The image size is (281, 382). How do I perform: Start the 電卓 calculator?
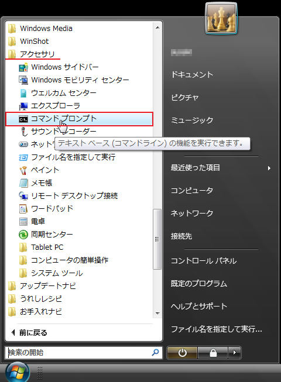tap(38, 222)
